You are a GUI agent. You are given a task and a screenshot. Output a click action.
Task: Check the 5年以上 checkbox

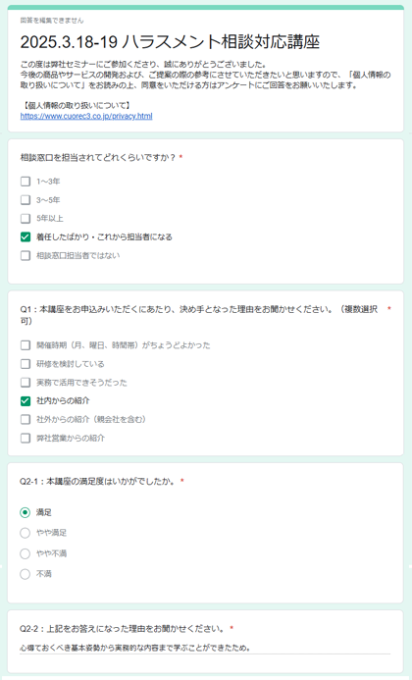pos(26,218)
